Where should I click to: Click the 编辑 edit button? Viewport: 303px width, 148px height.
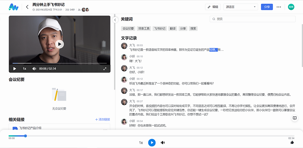point(213,7)
